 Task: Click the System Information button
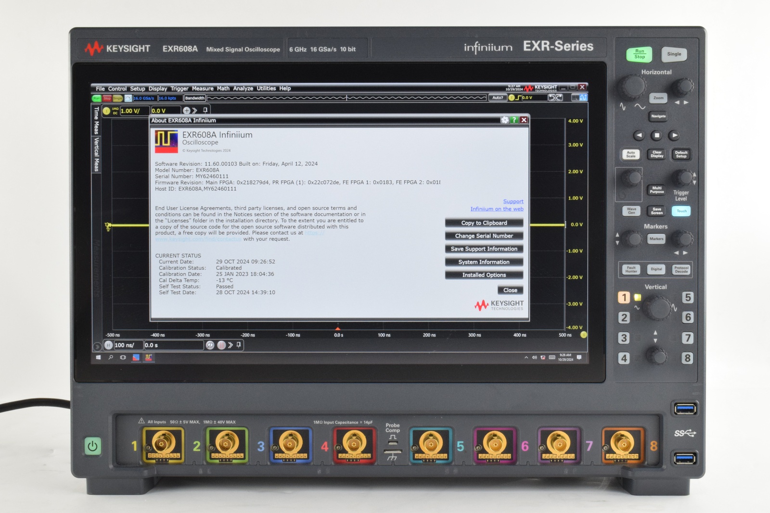click(x=484, y=262)
